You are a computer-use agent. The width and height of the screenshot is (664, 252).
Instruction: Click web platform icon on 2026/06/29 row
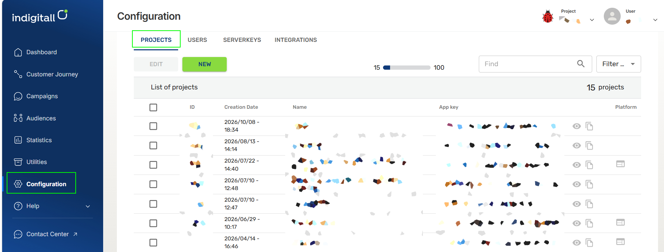[x=620, y=222]
